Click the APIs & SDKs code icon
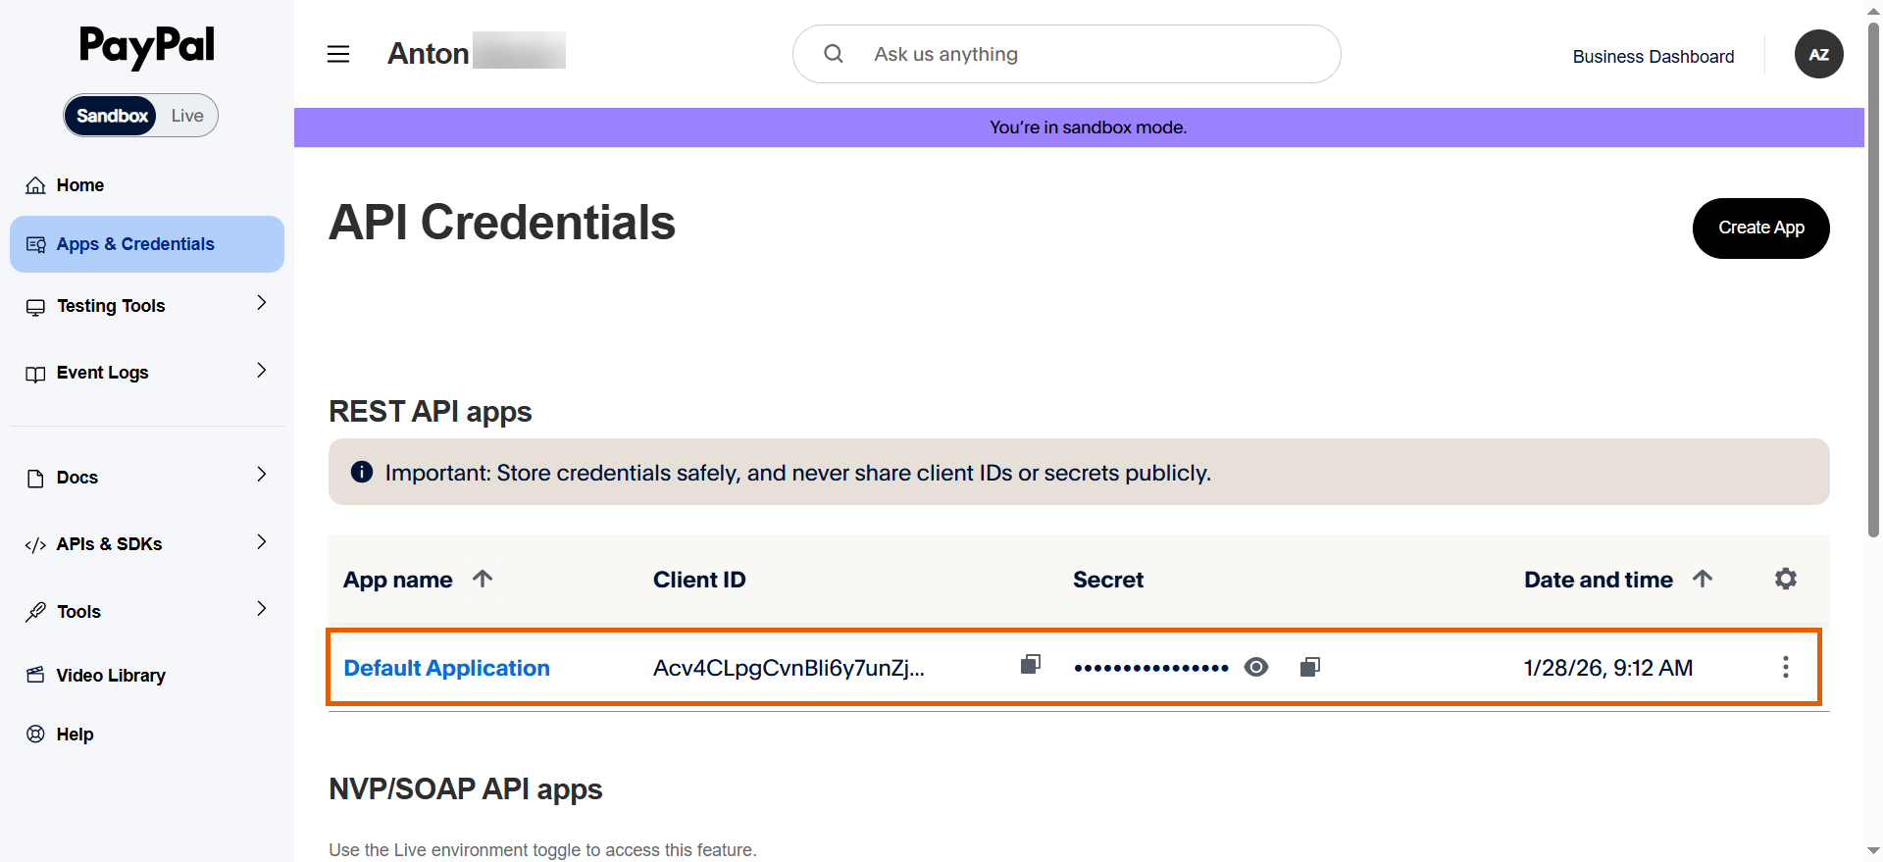Image resolution: width=1883 pixels, height=862 pixels. click(35, 545)
